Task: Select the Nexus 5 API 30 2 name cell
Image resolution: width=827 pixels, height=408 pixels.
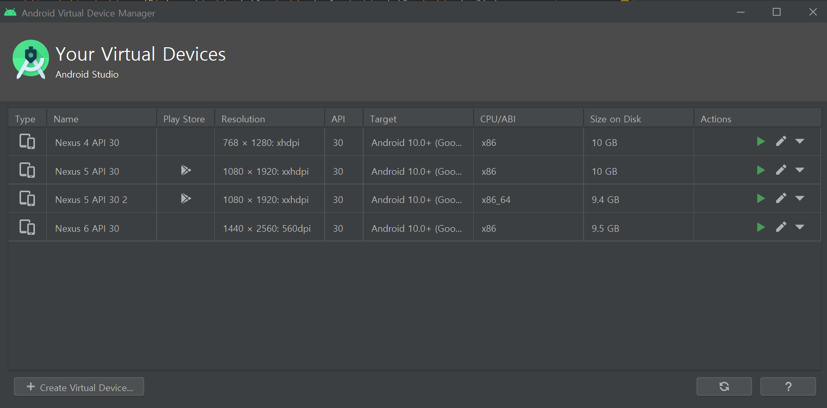Action: tap(102, 199)
